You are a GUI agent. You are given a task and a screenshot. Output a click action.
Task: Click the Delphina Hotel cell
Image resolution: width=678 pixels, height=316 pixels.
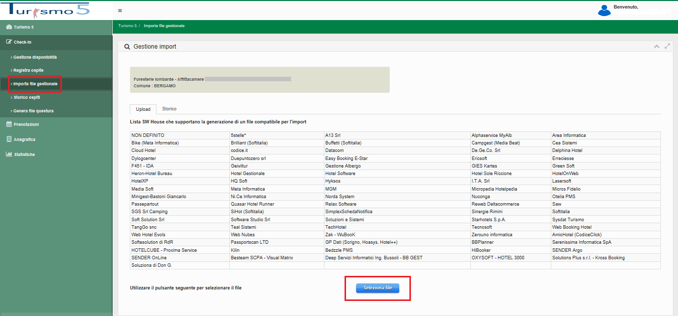pos(606,150)
